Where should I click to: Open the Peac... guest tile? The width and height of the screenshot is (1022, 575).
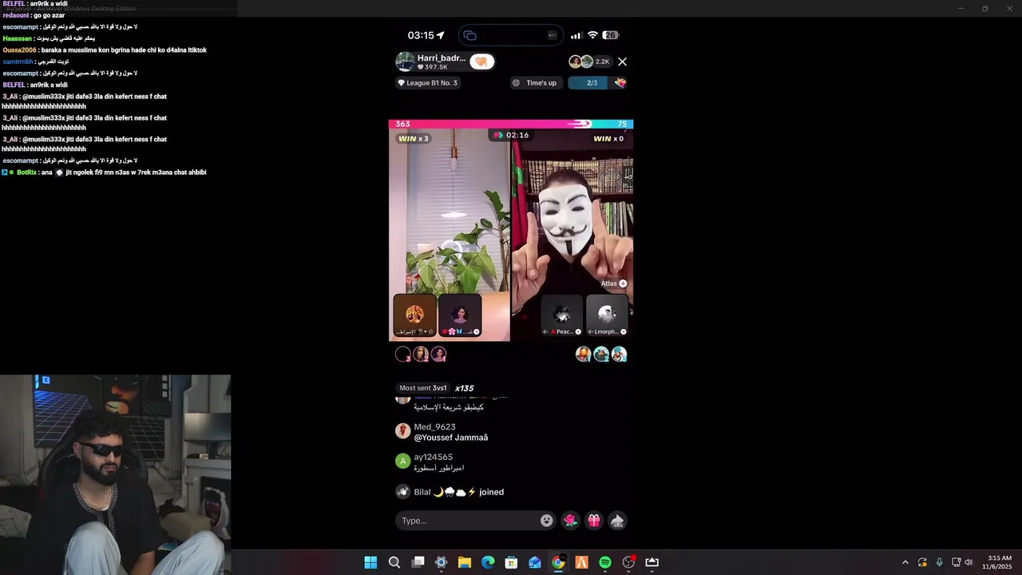coord(562,315)
